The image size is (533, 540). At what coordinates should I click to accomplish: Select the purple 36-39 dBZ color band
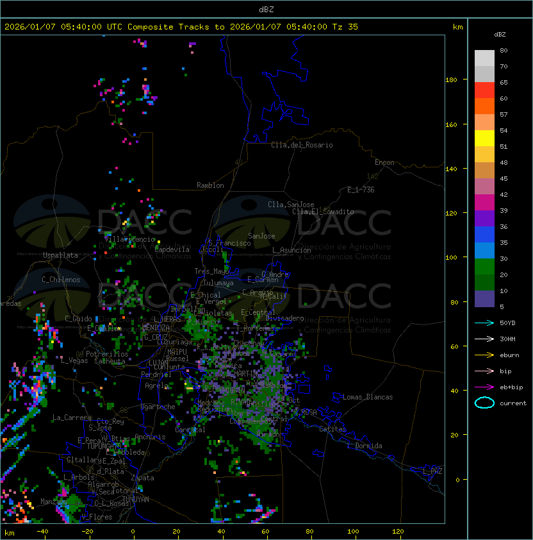(484, 219)
